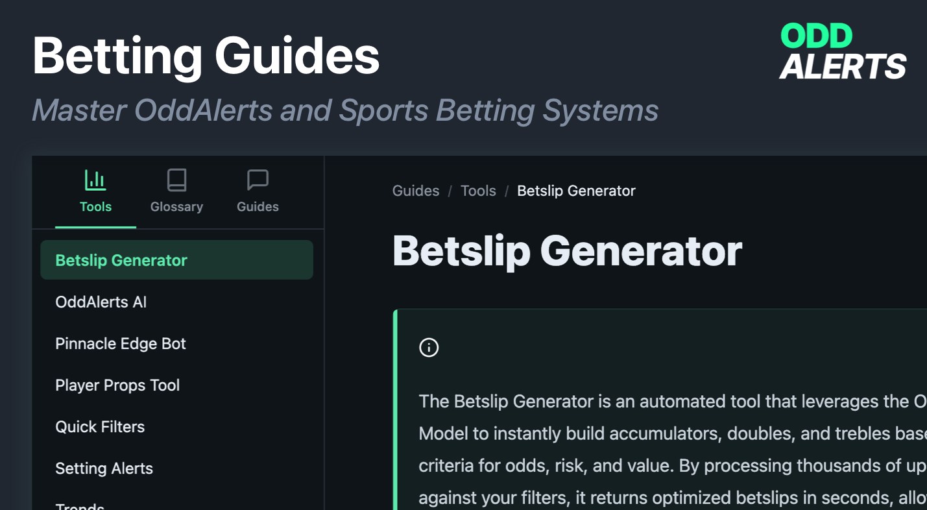Click the highlighted Betslip Generator sidebar item
927x510 pixels.
pyautogui.click(x=121, y=260)
